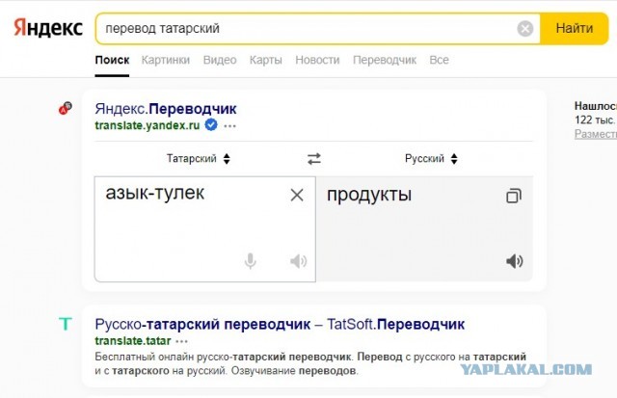617x398 pixels.
Task: Listen to the source text via speaker icon
Action: pos(298,261)
